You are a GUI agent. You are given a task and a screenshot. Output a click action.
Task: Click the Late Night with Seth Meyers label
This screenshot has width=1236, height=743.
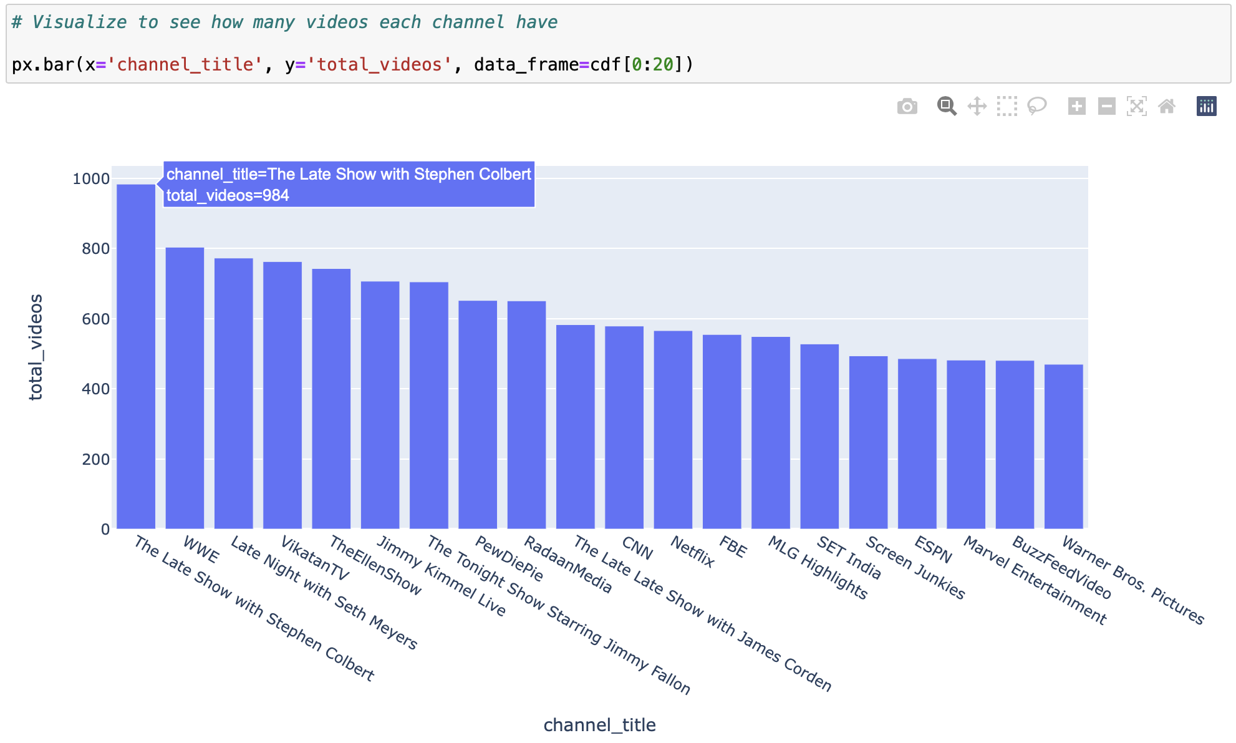(x=324, y=592)
